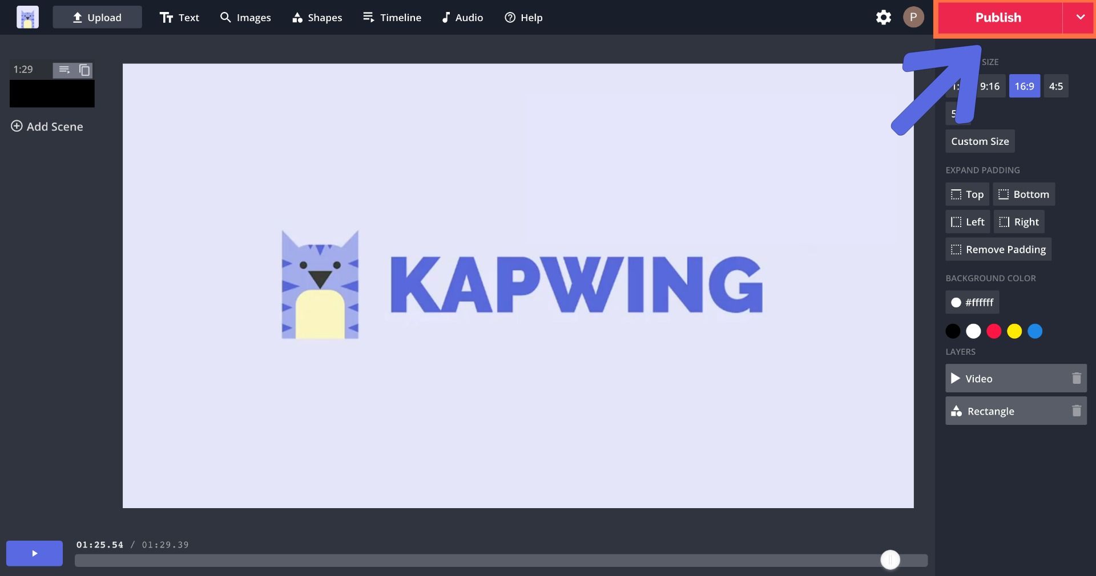1096x576 pixels.
Task: Click Remove Padding button
Action: pyautogui.click(x=998, y=249)
